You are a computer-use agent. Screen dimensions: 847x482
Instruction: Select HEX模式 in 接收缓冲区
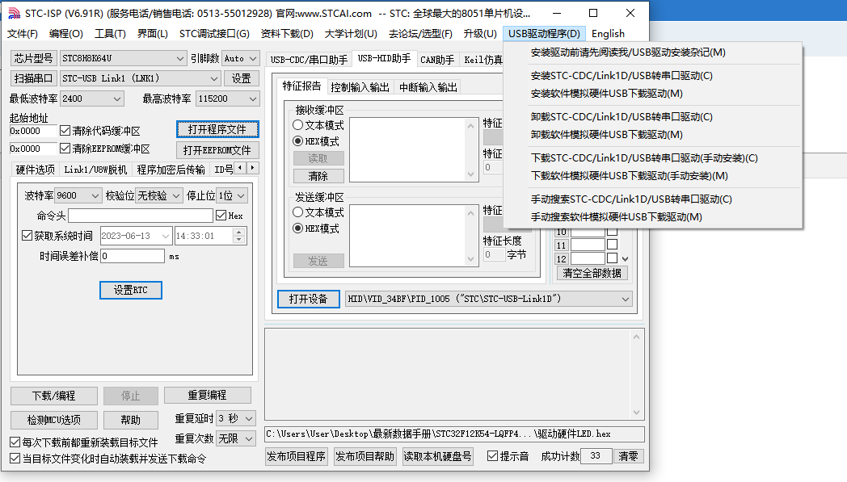point(297,140)
